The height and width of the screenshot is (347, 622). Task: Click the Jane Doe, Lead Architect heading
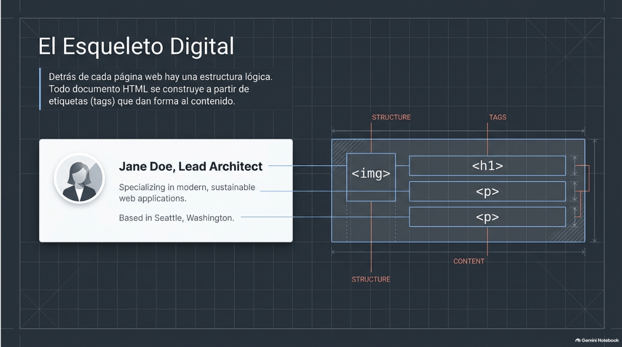point(191,166)
